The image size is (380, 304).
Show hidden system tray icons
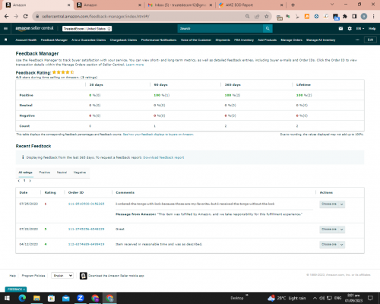[x=315, y=298]
